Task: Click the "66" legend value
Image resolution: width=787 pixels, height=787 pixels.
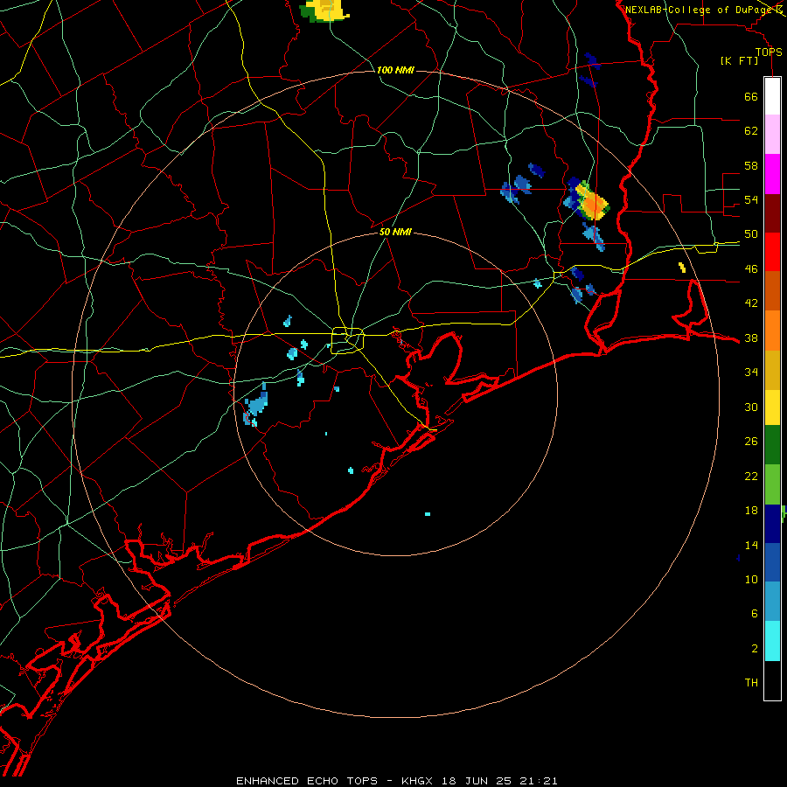Action: (x=751, y=96)
